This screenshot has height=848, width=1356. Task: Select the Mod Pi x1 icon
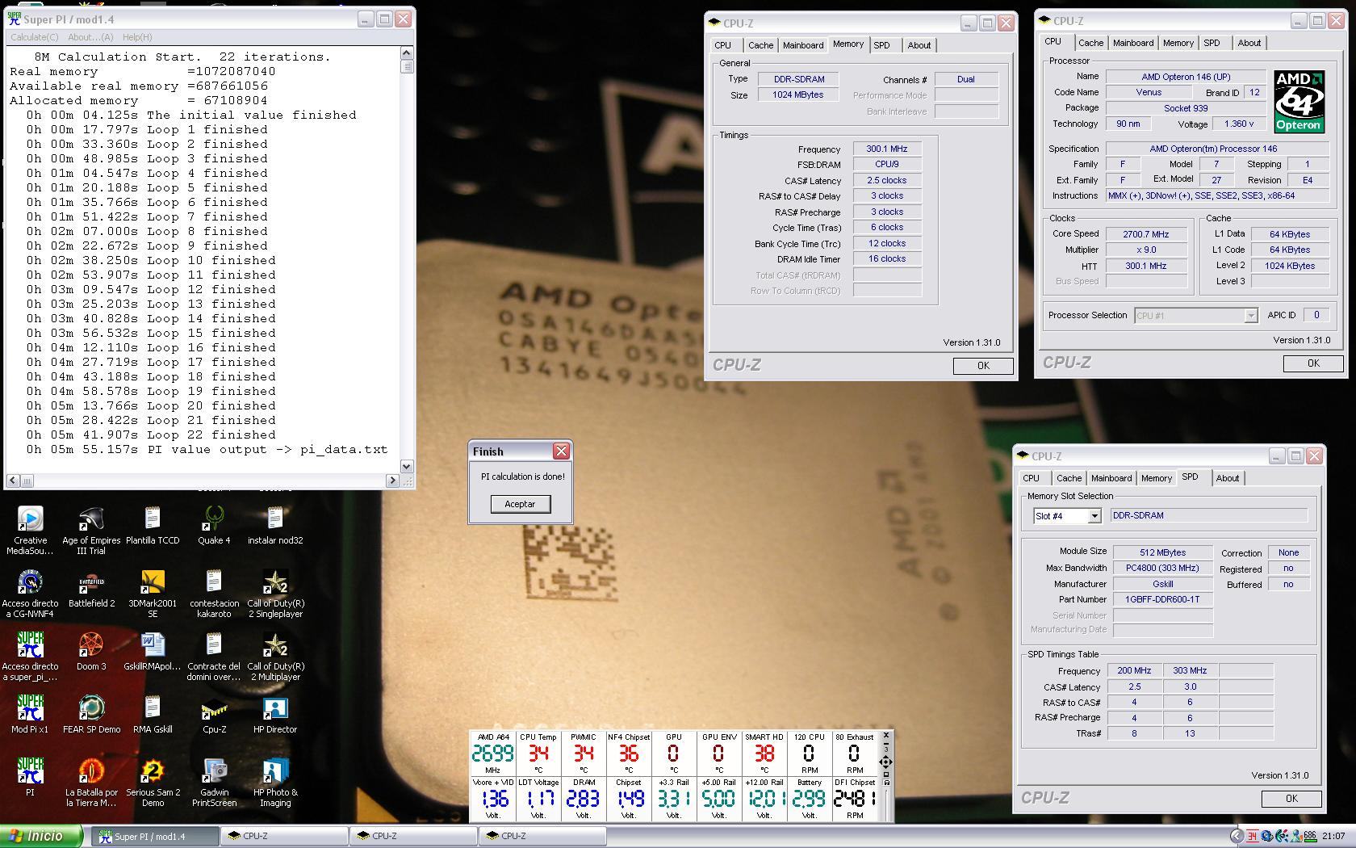[30, 707]
